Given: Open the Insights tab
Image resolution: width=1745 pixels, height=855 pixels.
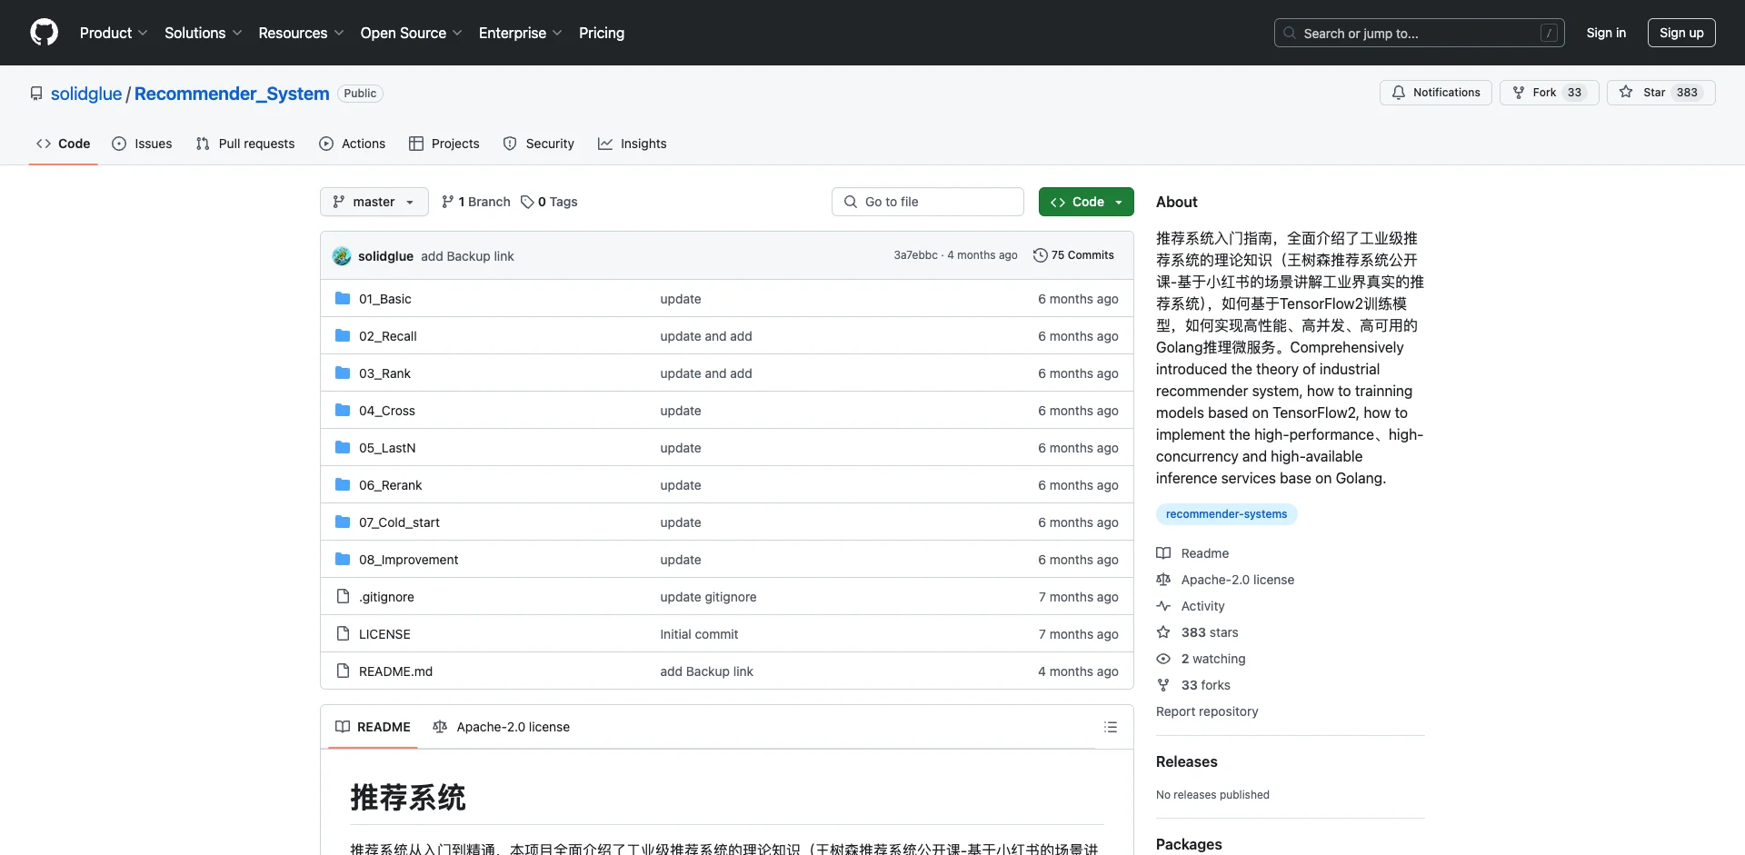Looking at the screenshot, I should point(633,144).
